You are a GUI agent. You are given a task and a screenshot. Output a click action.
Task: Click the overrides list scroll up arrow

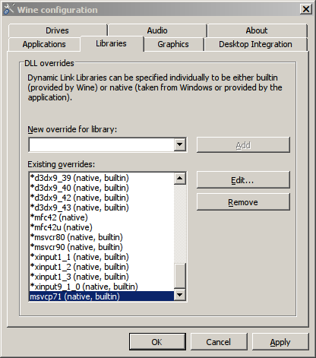[x=180, y=179]
